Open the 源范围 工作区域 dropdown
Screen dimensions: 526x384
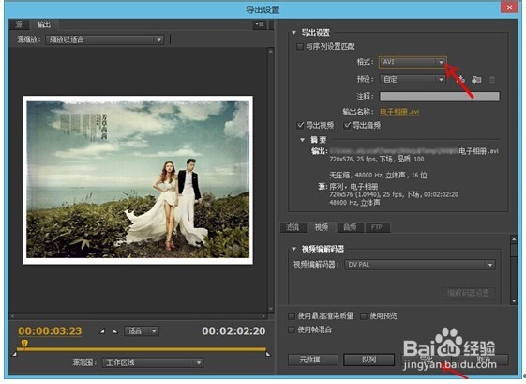click(153, 362)
